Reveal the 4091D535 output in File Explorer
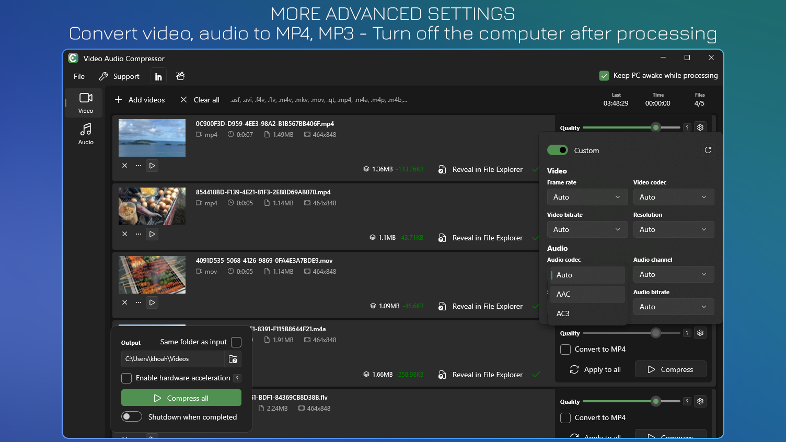This screenshot has width=786, height=442. point(480,306)
